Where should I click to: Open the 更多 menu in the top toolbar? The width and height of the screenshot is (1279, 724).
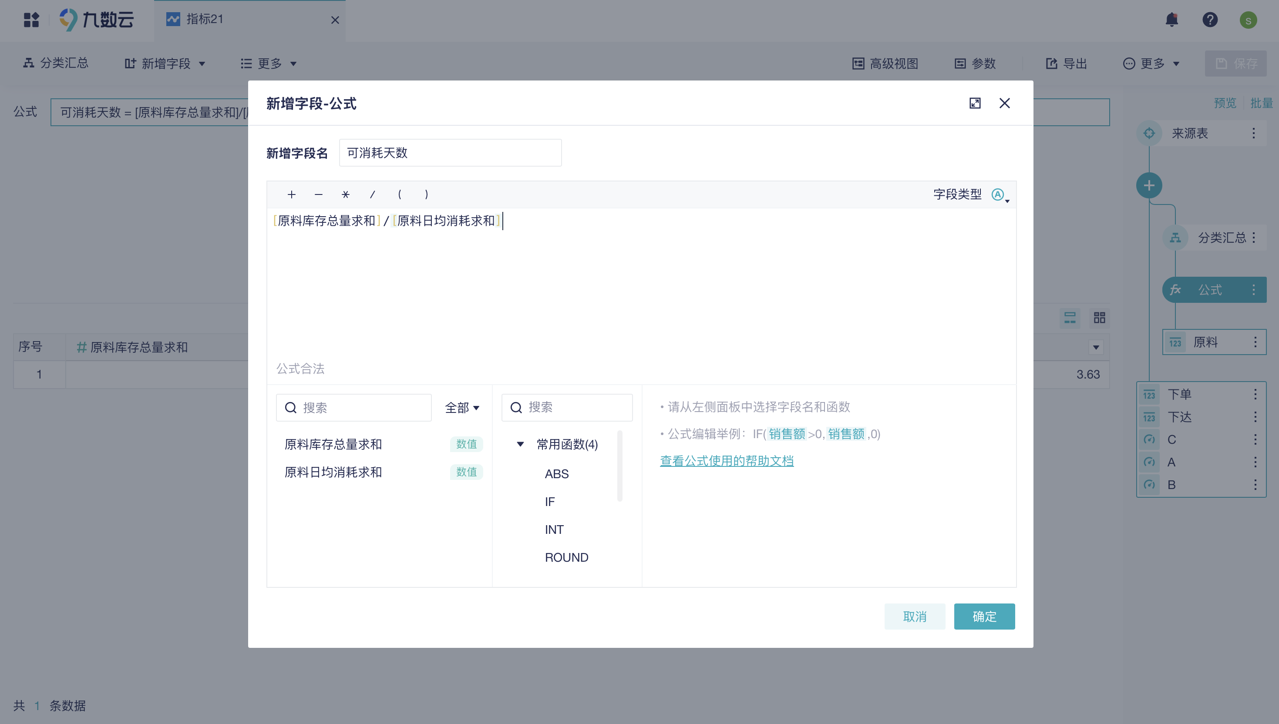1151,63
